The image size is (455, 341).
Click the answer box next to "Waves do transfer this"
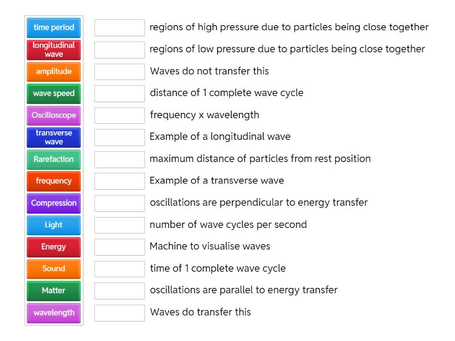[119, 313]
